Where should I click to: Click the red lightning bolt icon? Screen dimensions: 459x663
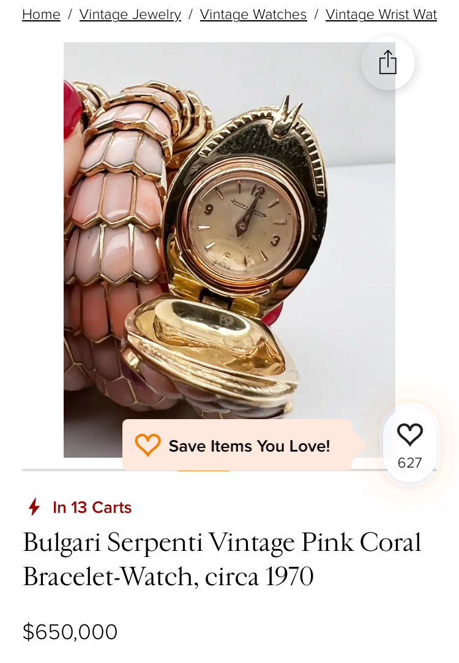tap(34, 507)
